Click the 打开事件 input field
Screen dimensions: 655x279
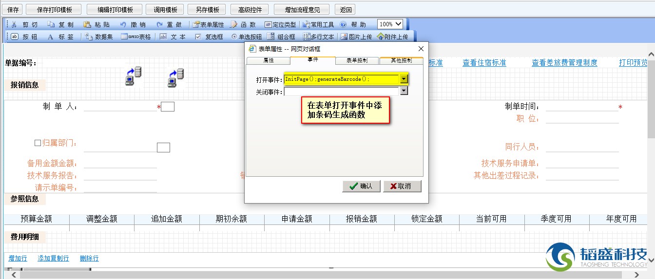pyautogui.click(x=342, y=79)
